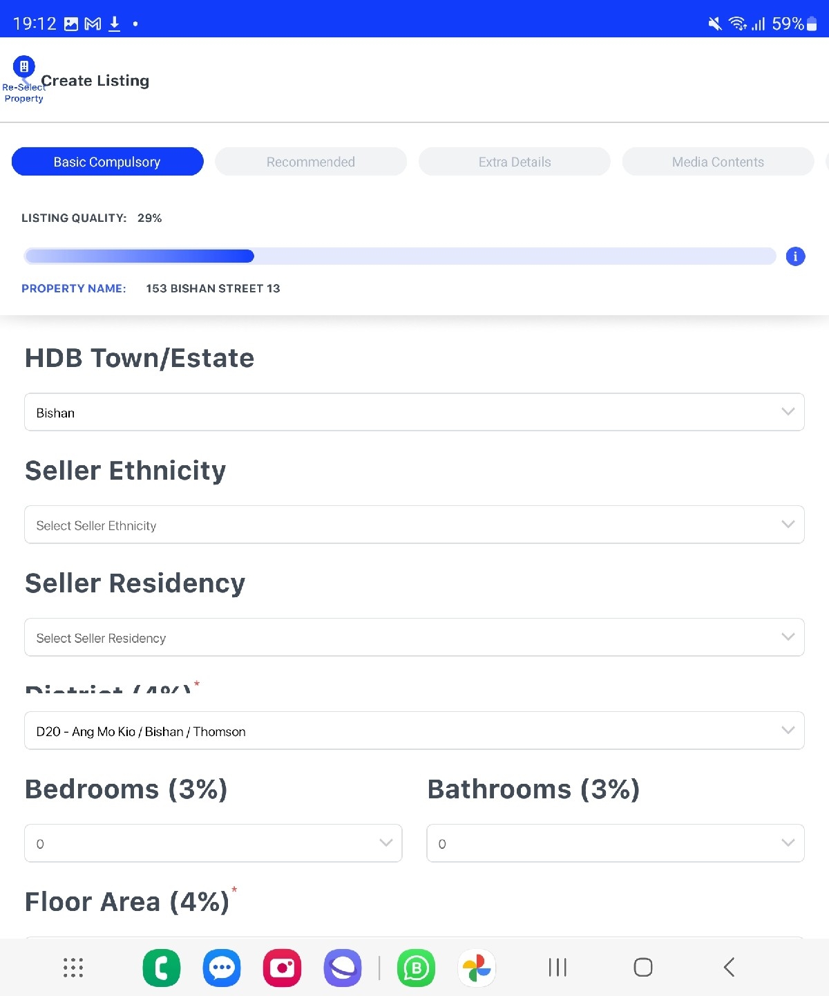Open Samsung Internet browser icon
The image size is (829, 996).
point(343,968)
